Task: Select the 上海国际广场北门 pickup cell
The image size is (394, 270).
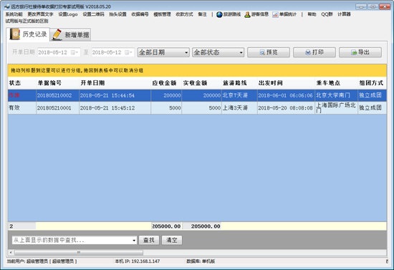Action: tap(336, 108)
